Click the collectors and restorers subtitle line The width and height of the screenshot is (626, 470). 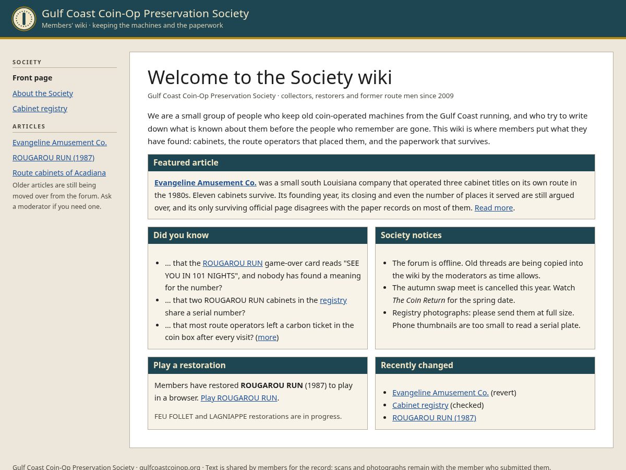pos(300,96)
